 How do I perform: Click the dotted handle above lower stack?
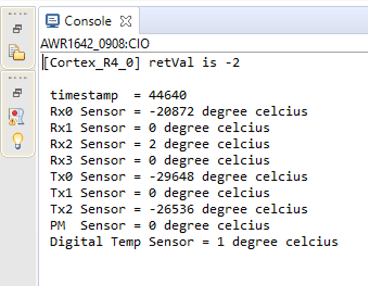[18, 78]
